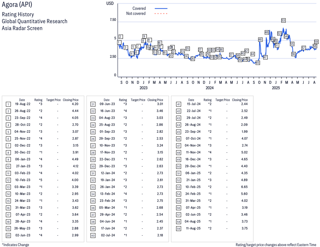
Task: Click chart marker 55 on the price chart
Action: pyautogui.click(x=292, y=44)
